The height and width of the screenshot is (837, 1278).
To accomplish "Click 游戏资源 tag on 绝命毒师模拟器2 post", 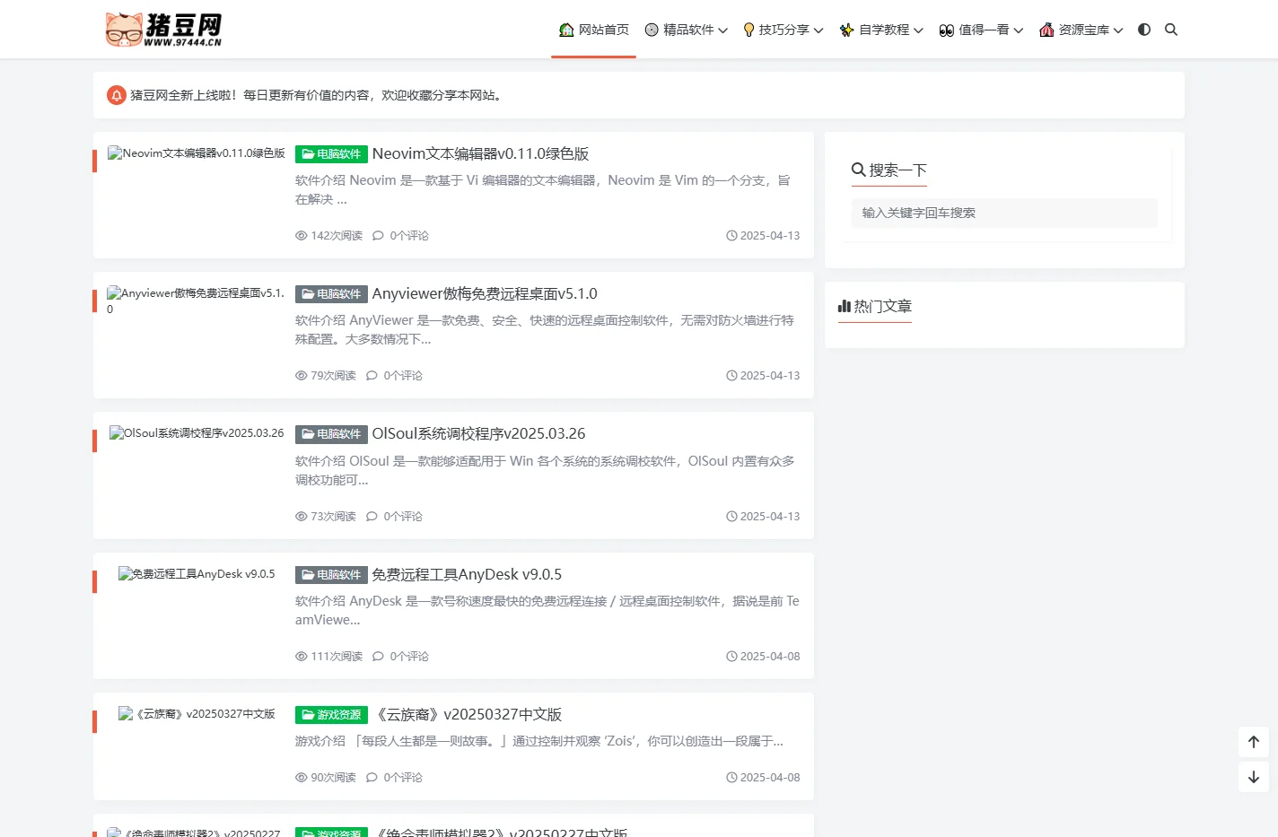I will click(x=331, y=833).
